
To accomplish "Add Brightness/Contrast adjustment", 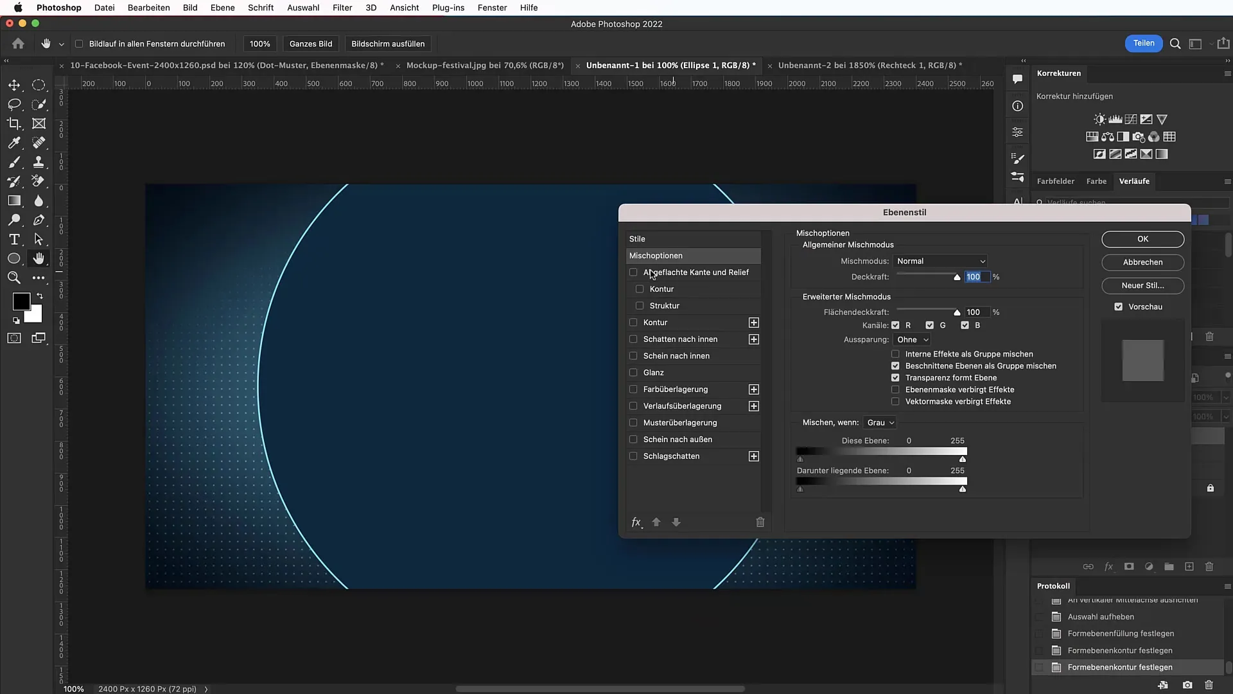I will 1099,120.
